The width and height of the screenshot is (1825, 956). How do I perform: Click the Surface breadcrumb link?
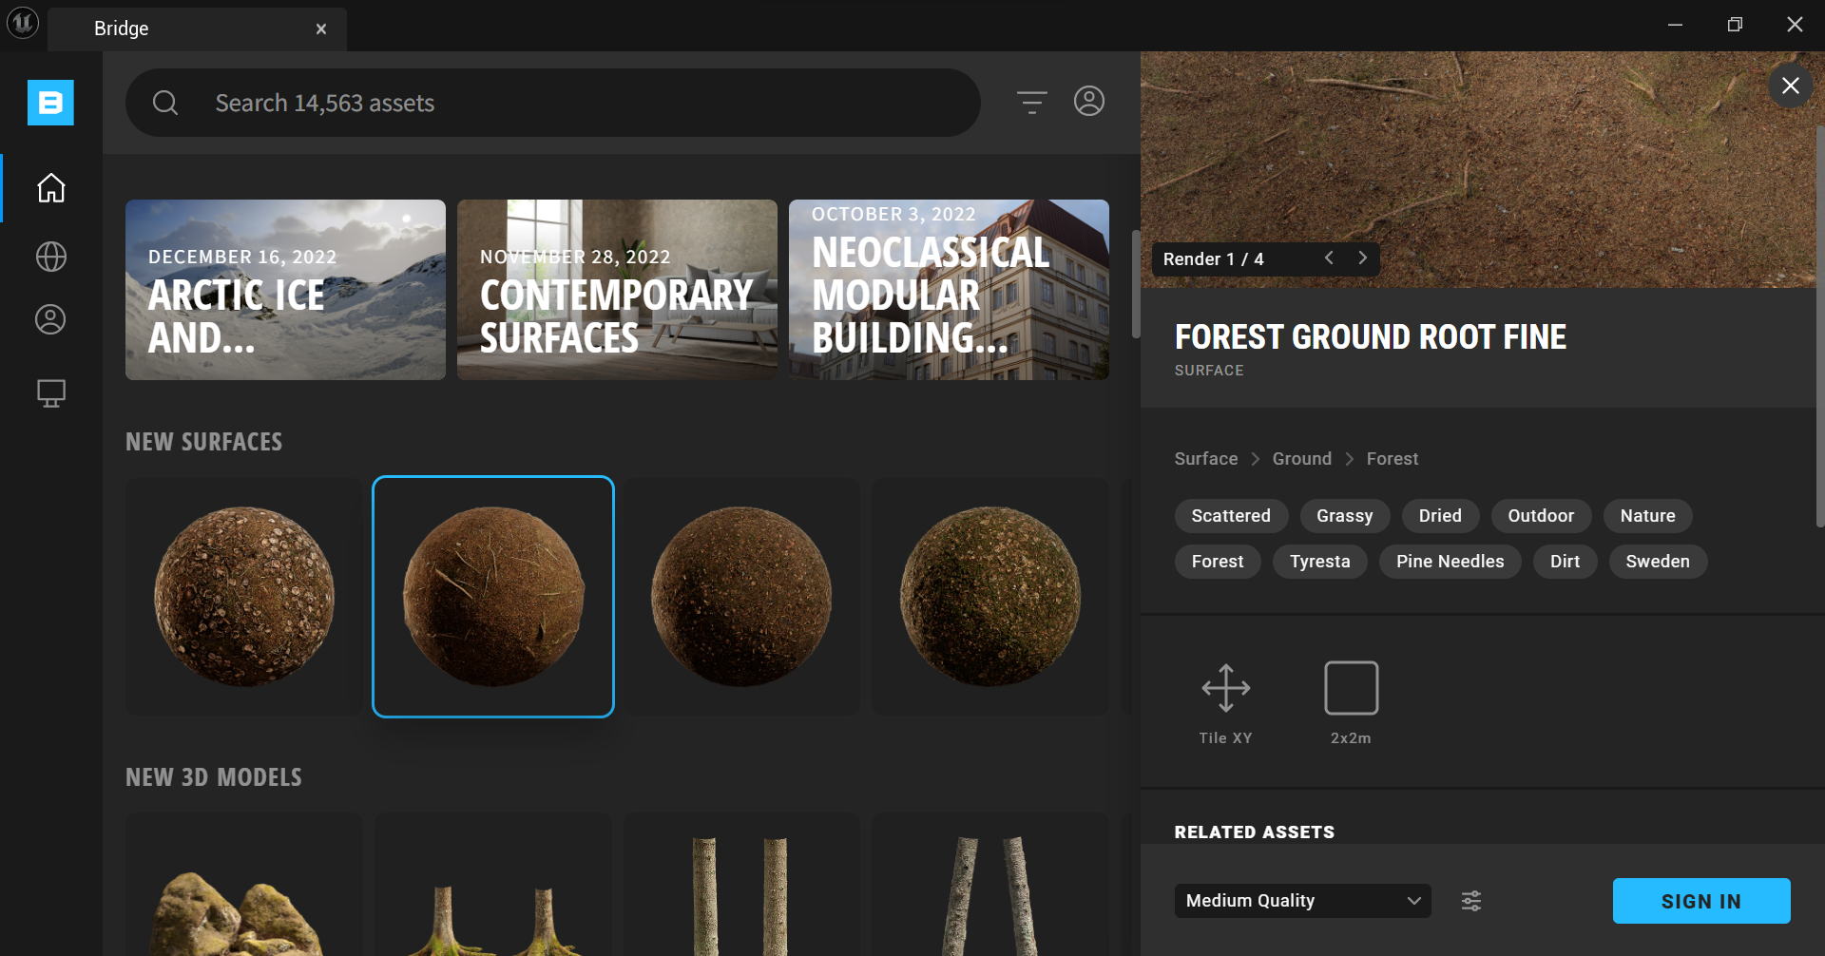coord(1206,459)
